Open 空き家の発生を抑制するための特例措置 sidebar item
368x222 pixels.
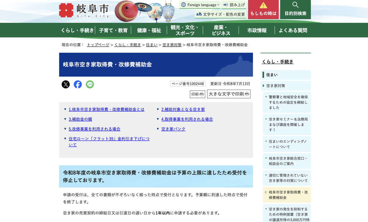click(287, 213)
